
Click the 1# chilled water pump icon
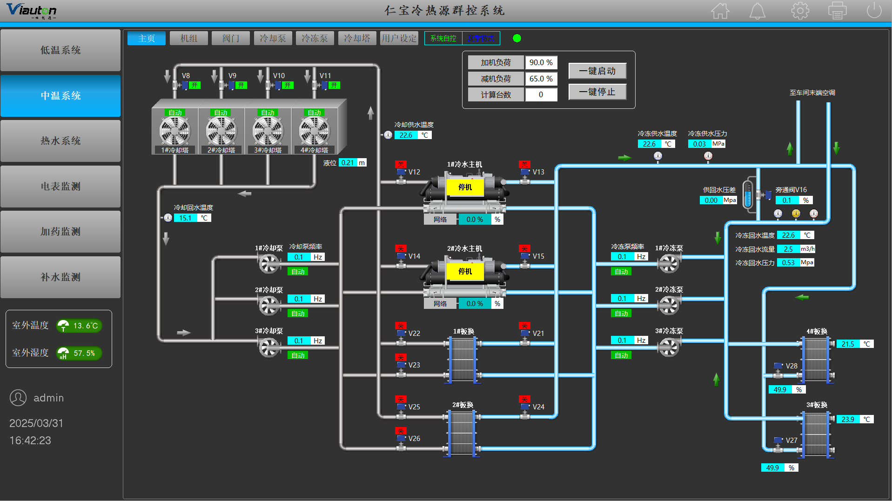(669, 264)
